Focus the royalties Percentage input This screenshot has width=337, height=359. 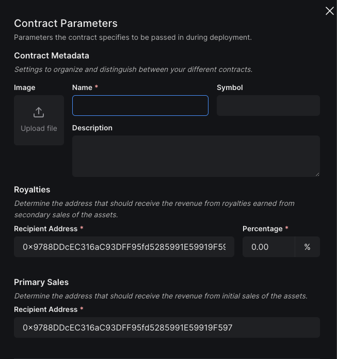click(x=268, y=247)
